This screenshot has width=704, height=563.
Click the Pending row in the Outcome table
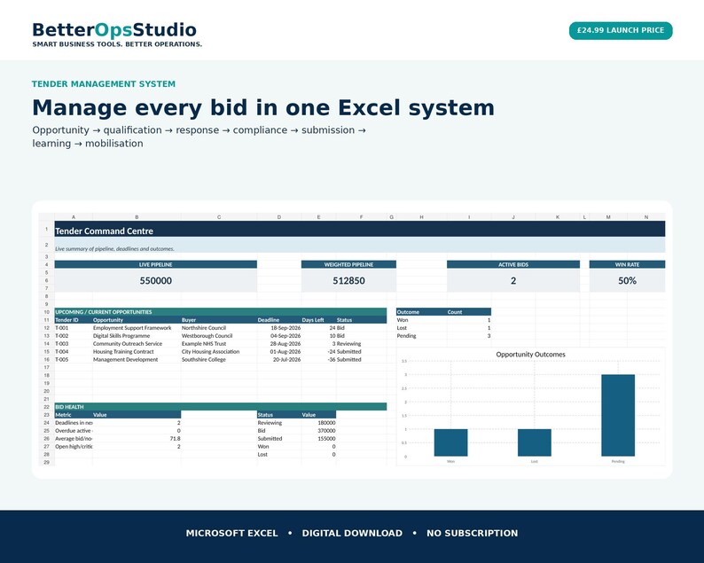443,336
